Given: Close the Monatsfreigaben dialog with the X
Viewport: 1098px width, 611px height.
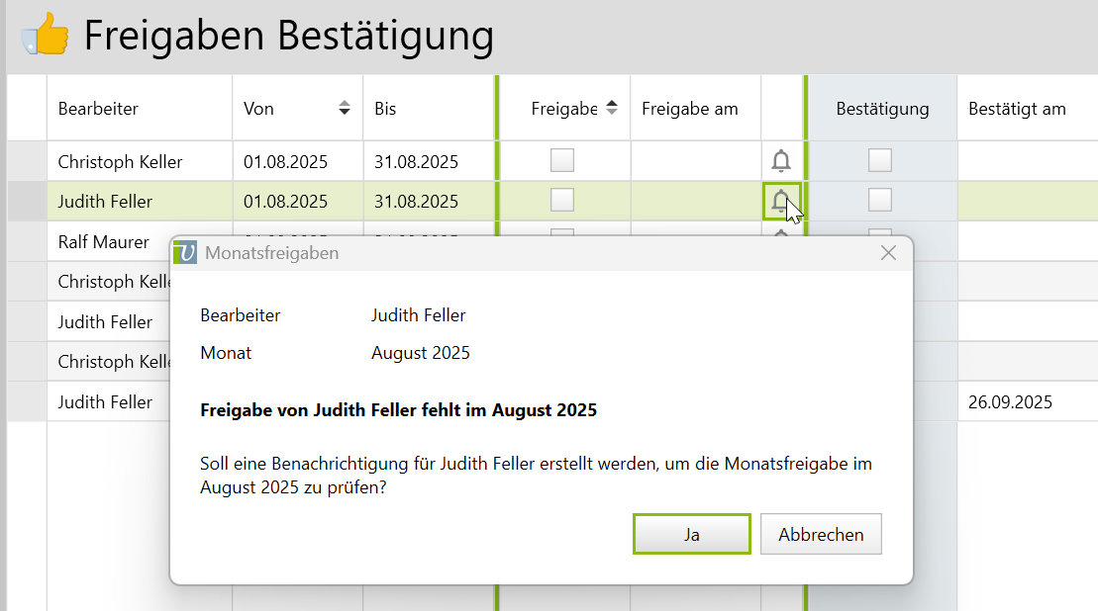Looking at the screenshot, I should point(888,253).
